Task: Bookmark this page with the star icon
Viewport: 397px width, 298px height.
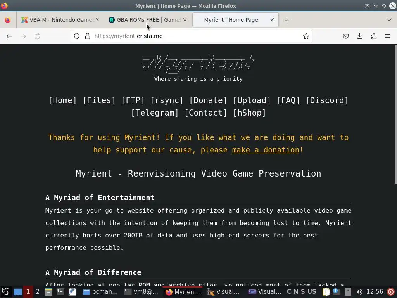Action: [306, 36]
